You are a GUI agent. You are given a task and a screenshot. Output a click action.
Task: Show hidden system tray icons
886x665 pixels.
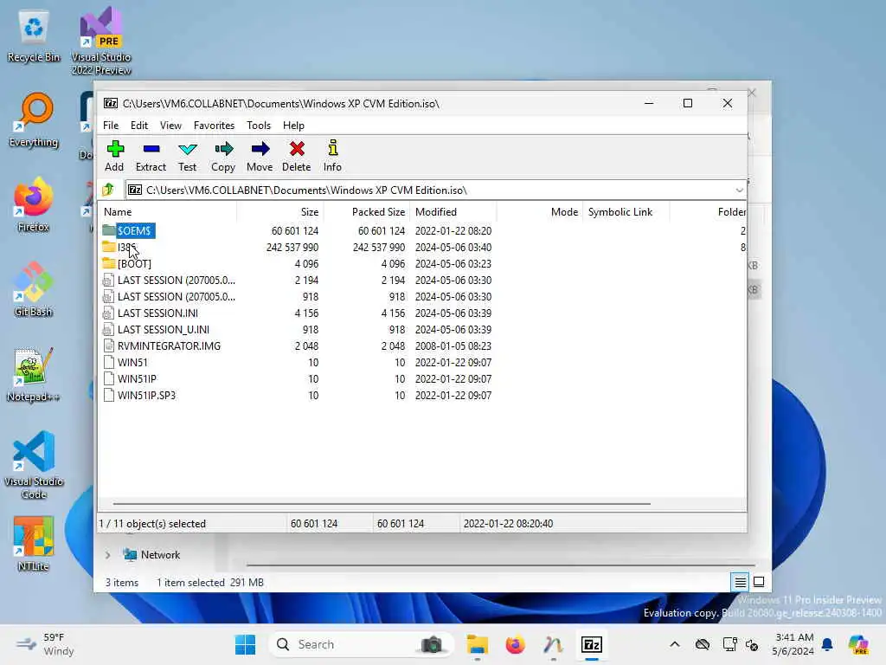point(675,644)
